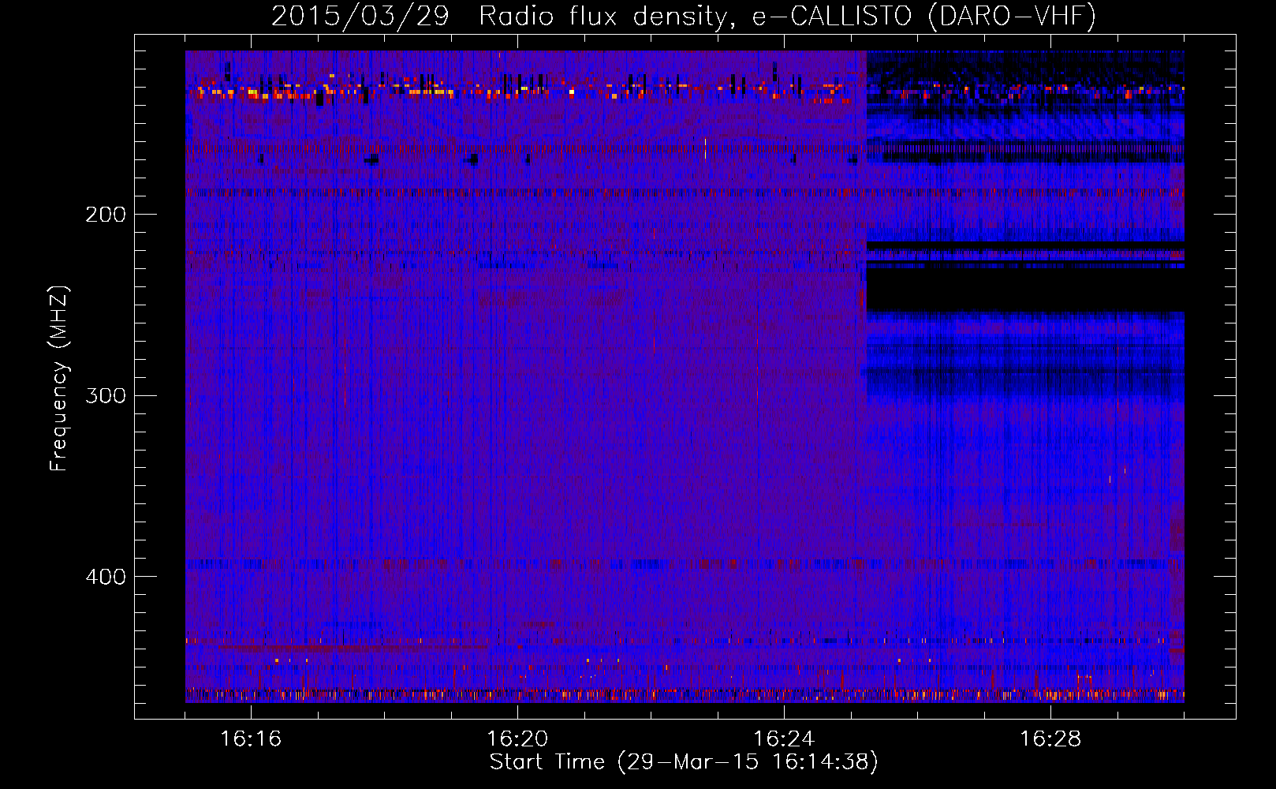1276x789 pixels.
Task: Click the 16:20 time tick label
Action: pyautogui.click(x=517, y=739)
